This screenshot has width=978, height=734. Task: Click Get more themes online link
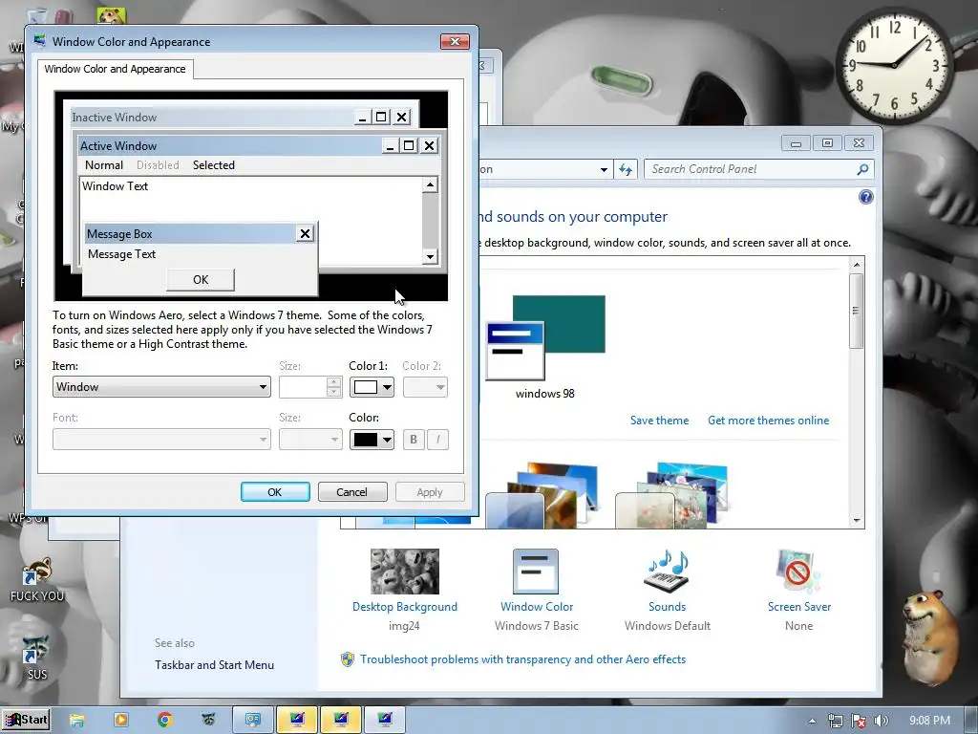click(769, 421)
